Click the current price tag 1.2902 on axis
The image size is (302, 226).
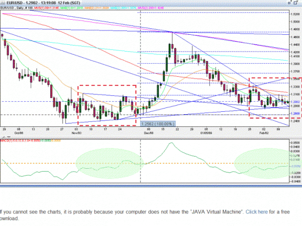click(x=296, y=102)
